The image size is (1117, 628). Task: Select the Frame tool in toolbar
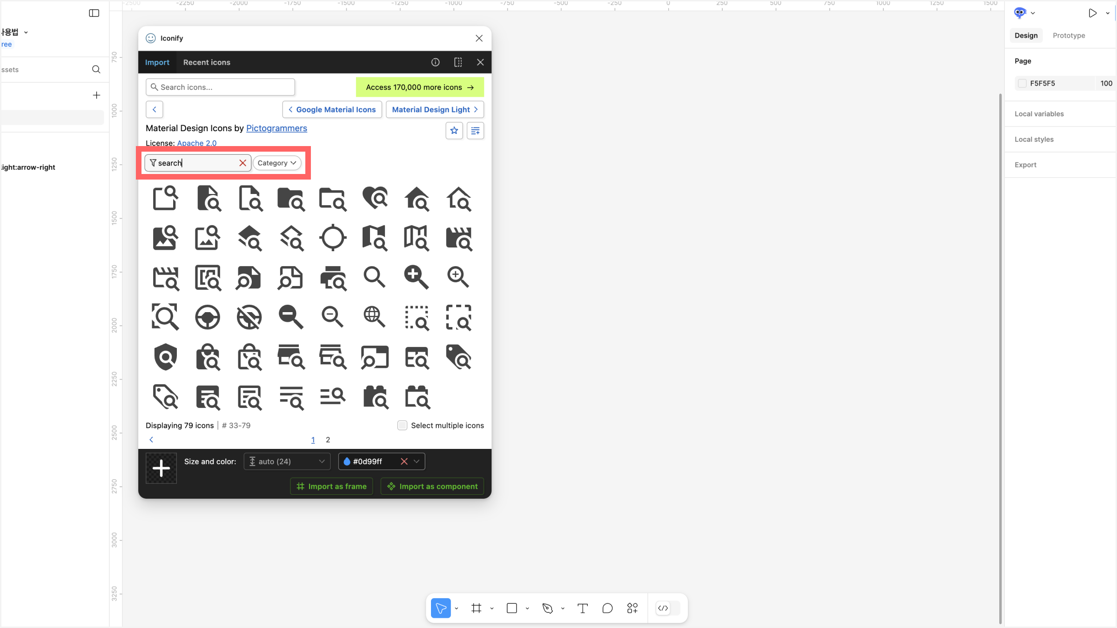tap(476, 608)
